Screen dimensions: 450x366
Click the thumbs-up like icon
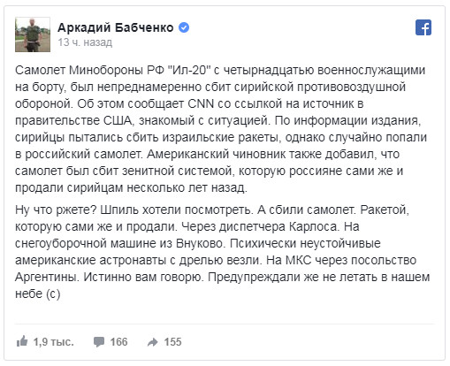coord(22,341)
